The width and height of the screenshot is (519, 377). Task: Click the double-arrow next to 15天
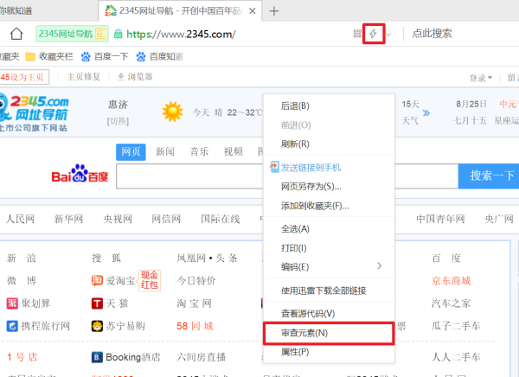pos(426,113)
